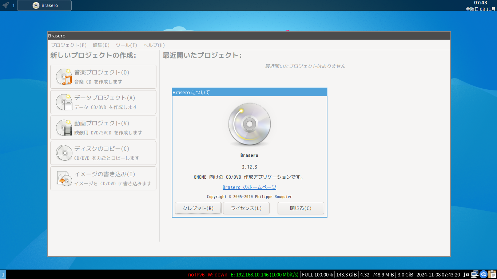Click the top panel clock showing 07:43
Image resolution: width=497 pixels, height=279 pixels.
coord(481,3)
